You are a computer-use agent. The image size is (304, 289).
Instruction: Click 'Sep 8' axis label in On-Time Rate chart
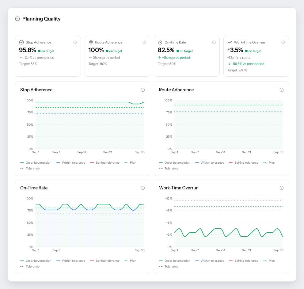click(x=56, y=250)
